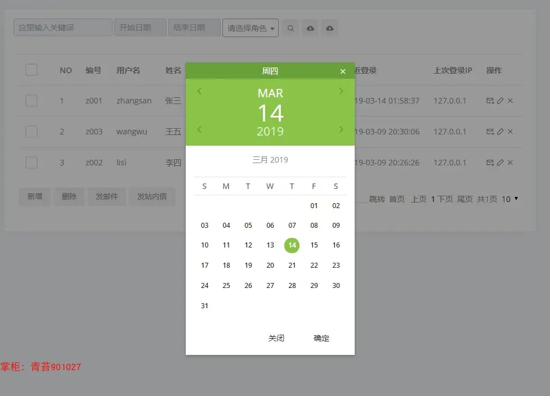Toggle the select-all header checkbox
The width and height of the screenshot is (550, 396).
(x=32, y=70)
